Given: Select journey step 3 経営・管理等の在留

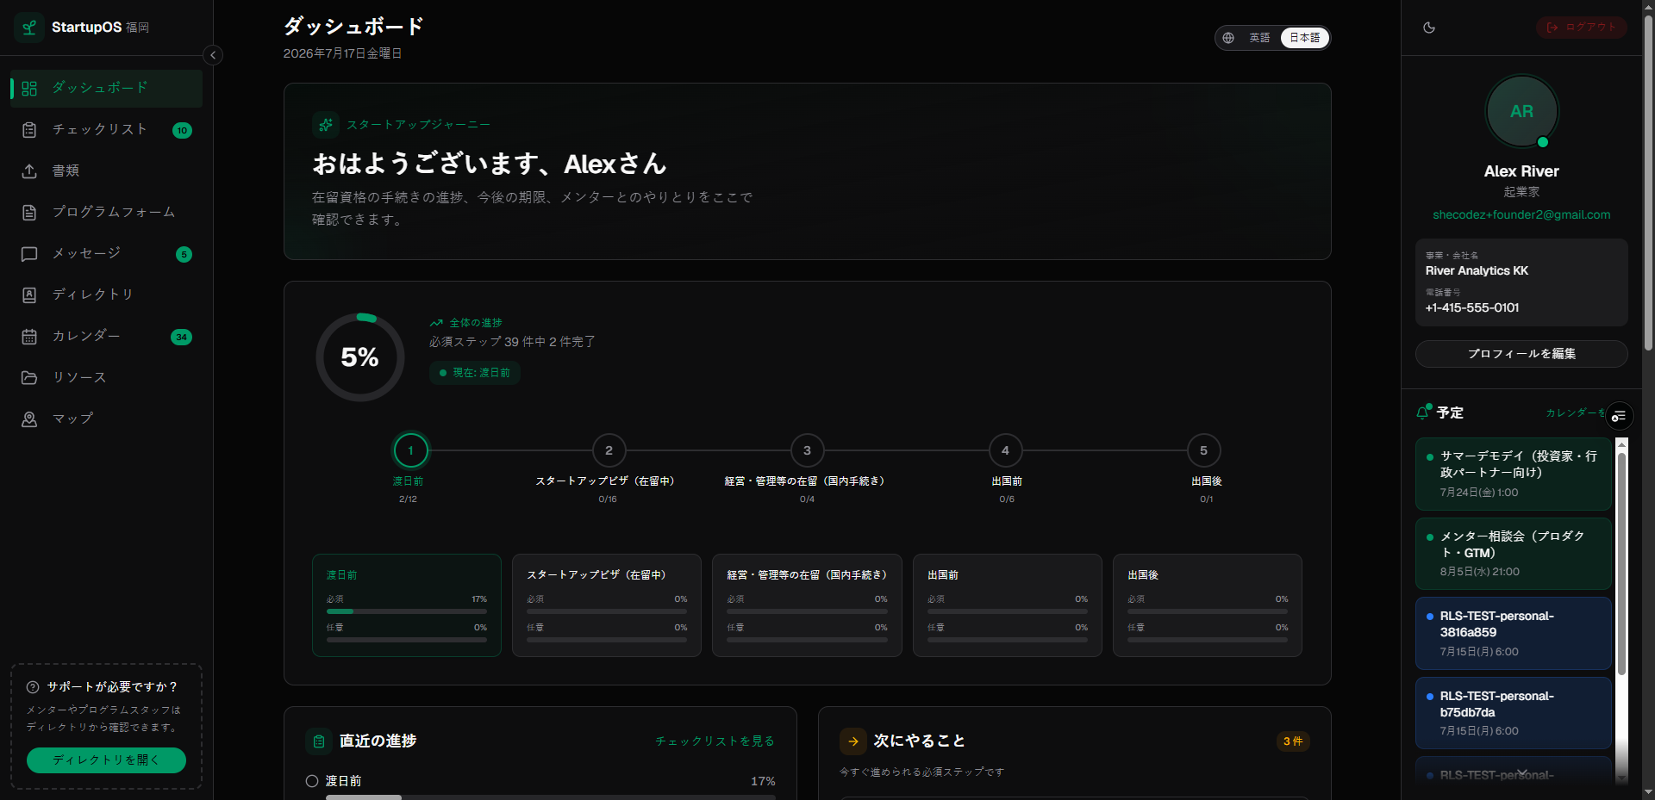Looking at the screenshot, I should click(x=807, y=450).
